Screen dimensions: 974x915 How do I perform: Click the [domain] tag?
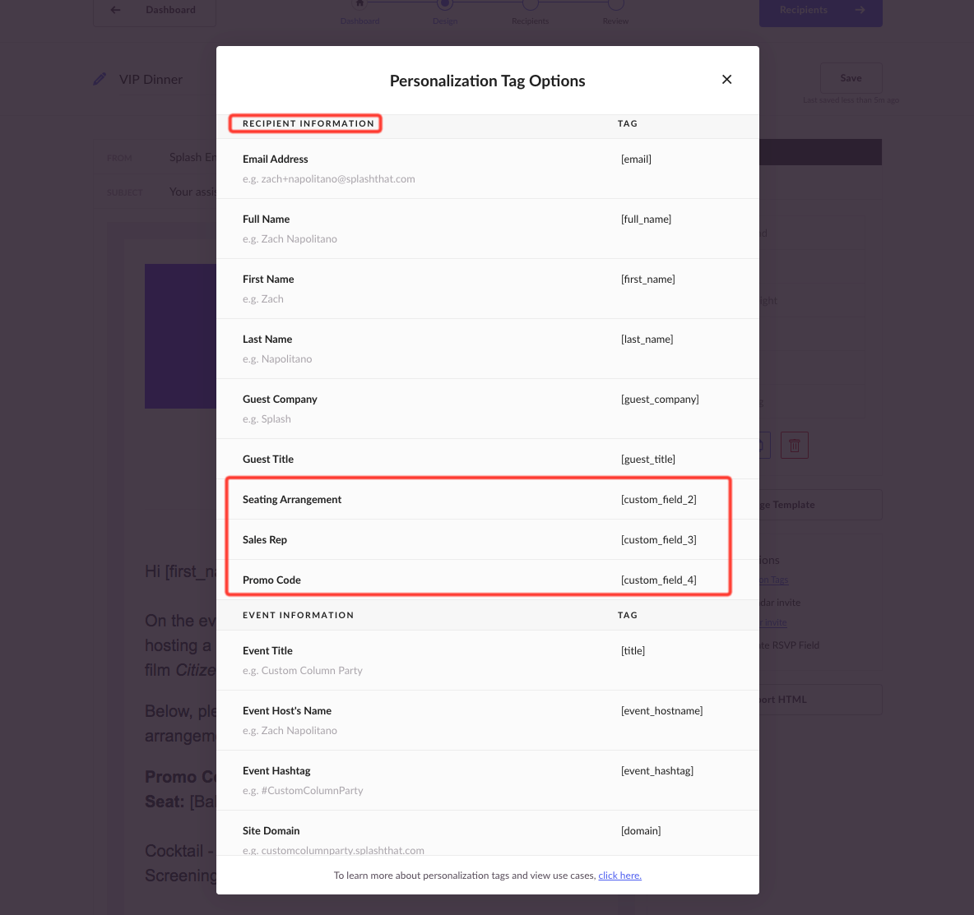tap(641, 830)
